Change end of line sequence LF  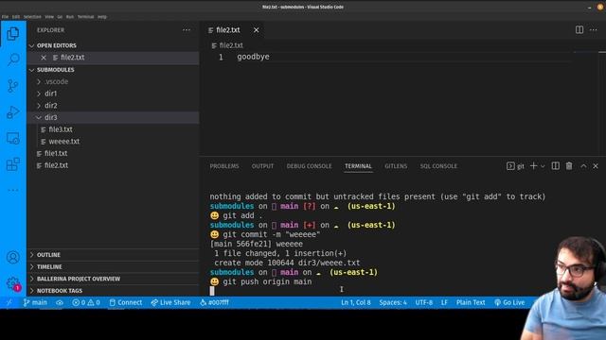tap(444, 302)
